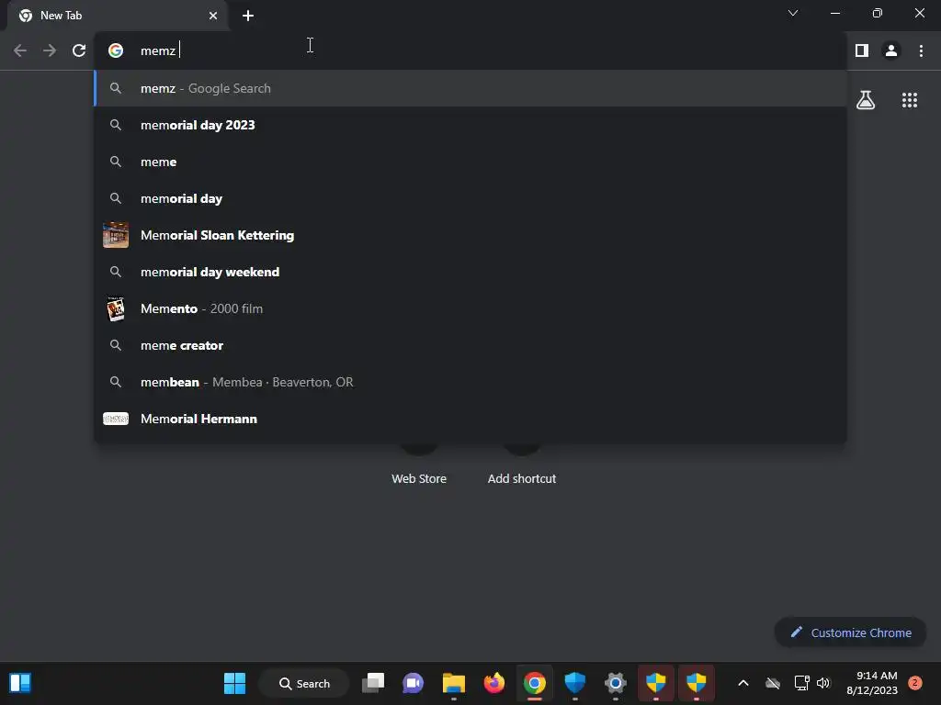Open the Google apps grid icon
941x705 pixels.
pos(910,100)
